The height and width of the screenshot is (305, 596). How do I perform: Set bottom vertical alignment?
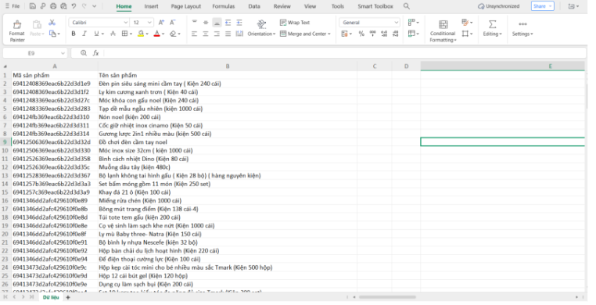(x=217, y=23)
